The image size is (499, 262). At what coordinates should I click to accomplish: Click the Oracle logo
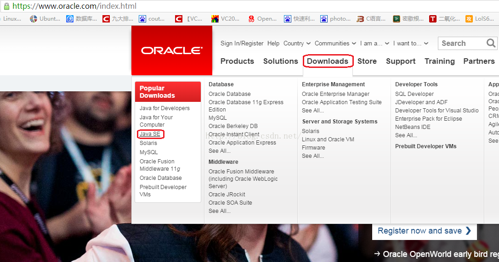[x=171, y=50]
